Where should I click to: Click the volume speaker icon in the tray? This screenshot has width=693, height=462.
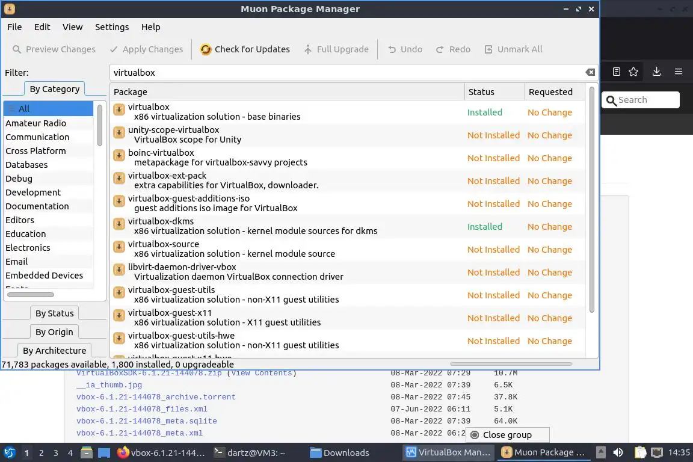click(618, 452)
